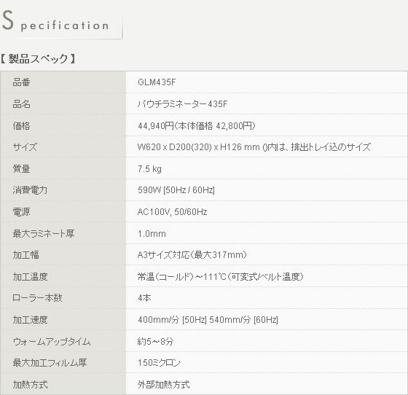Click the サイズ row label
Screen dimensions: 408x395
pyautogui.click(x=25, y=147)
